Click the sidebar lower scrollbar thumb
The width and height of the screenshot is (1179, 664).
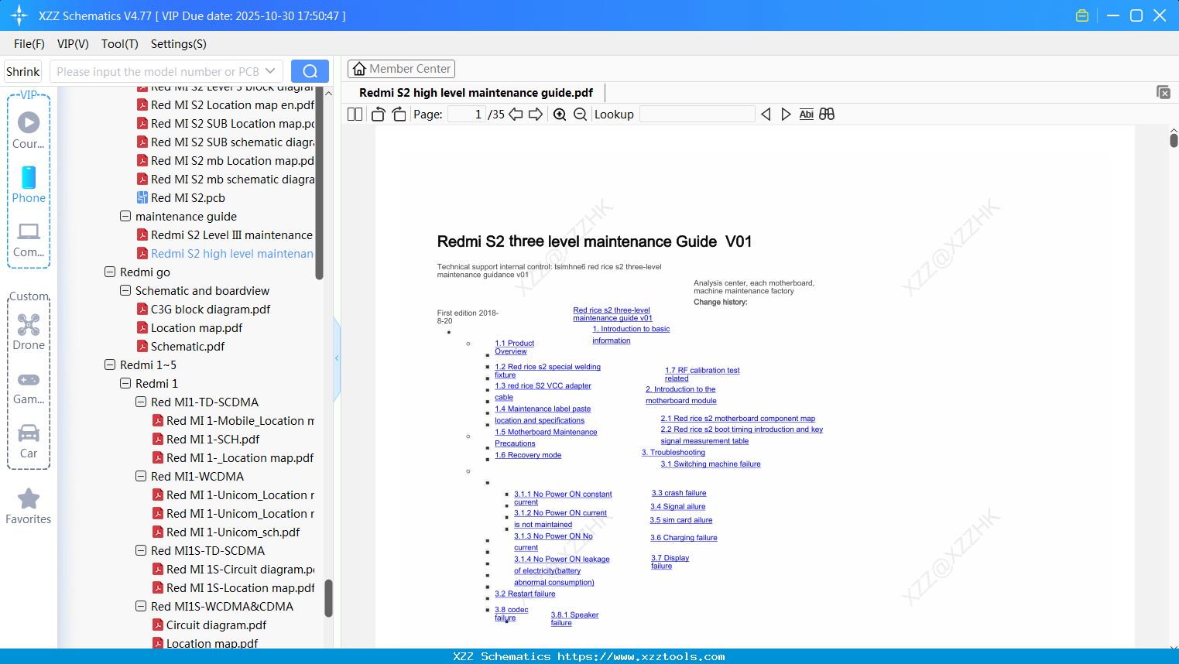click(x=328, y=598)
